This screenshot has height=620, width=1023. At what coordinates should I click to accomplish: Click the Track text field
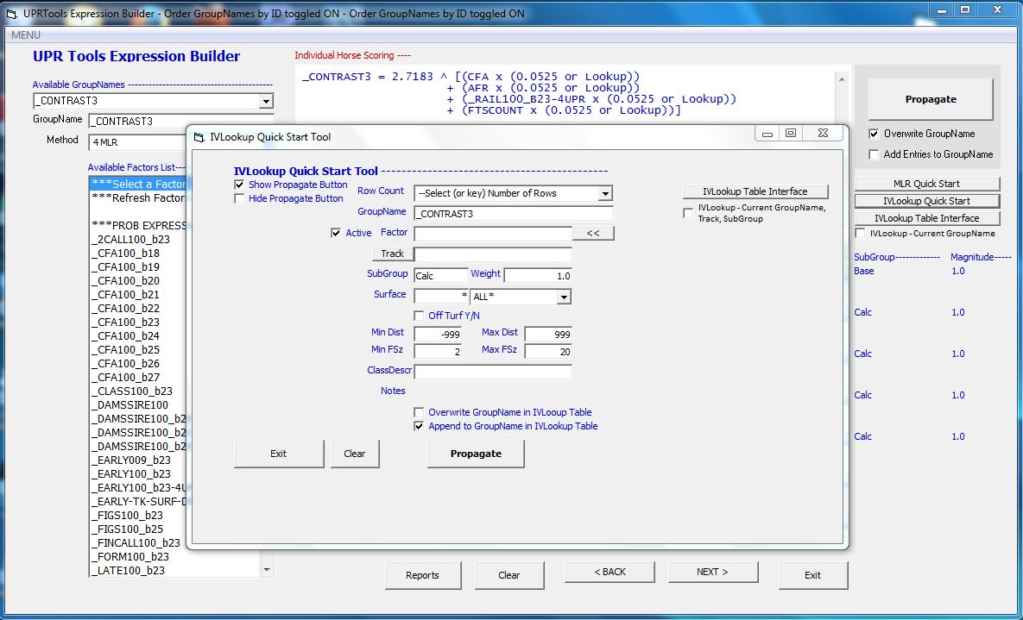(493, 254)
